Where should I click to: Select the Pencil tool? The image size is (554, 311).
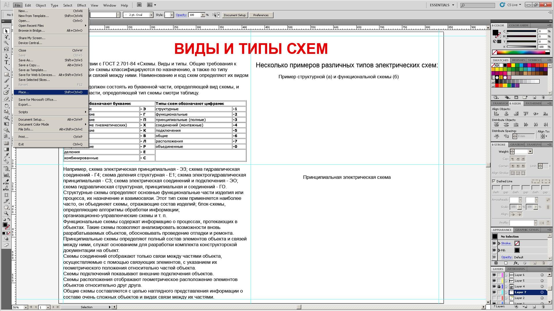click(x=6, y=86)
